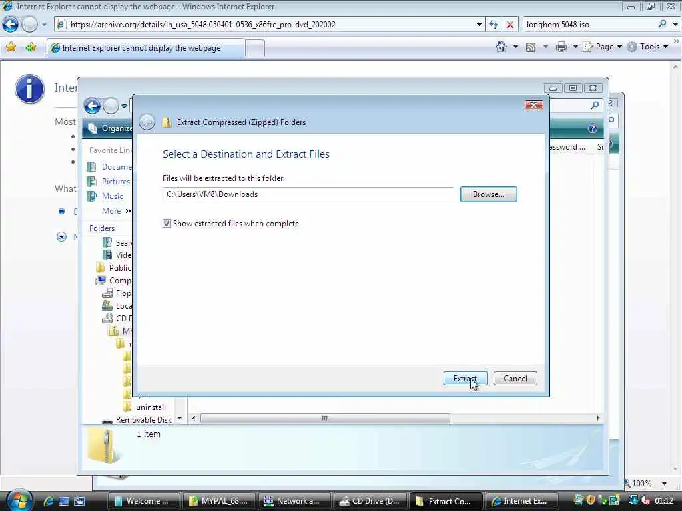Open the Home button dropdown arrow
The height and width of the screenshot is (511, 682).
(x=516, y=47)
